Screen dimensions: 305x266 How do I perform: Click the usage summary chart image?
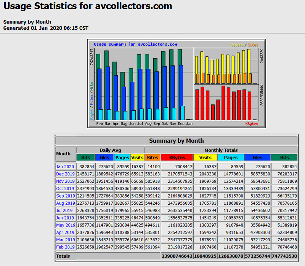click(177, 83)
